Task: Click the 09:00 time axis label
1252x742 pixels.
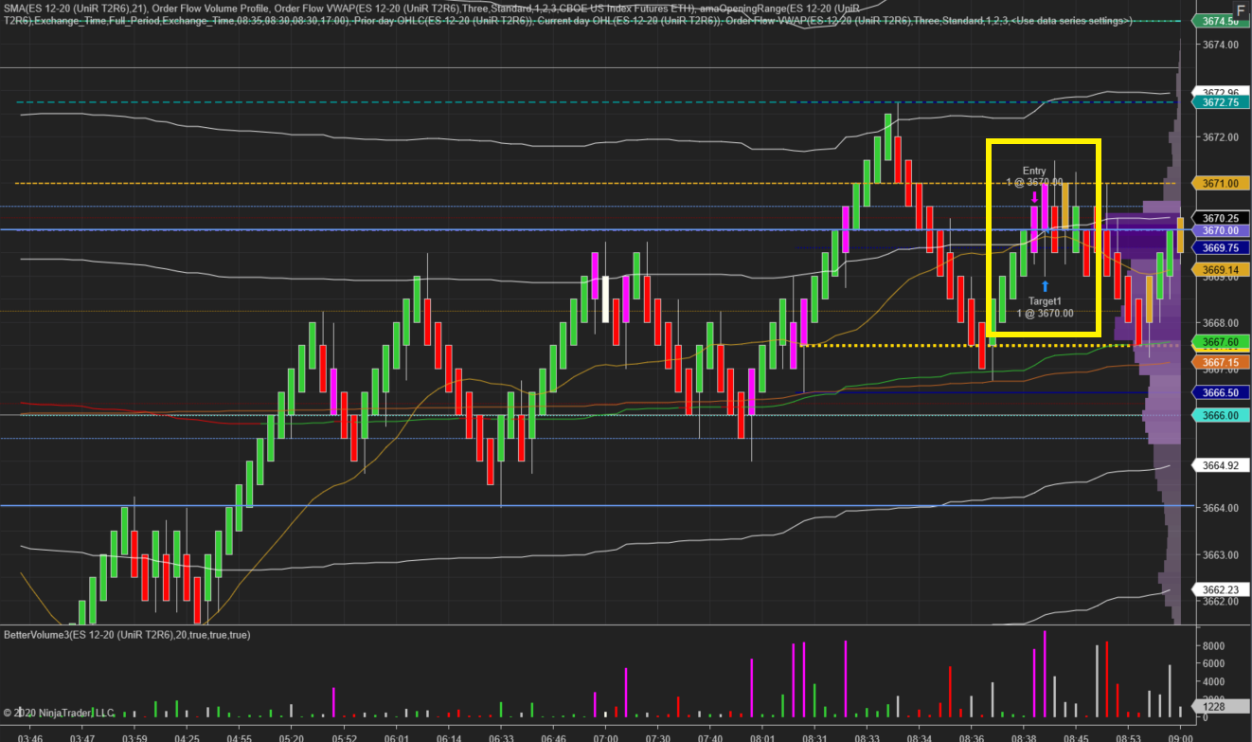Action: (x=1180, y=736)
